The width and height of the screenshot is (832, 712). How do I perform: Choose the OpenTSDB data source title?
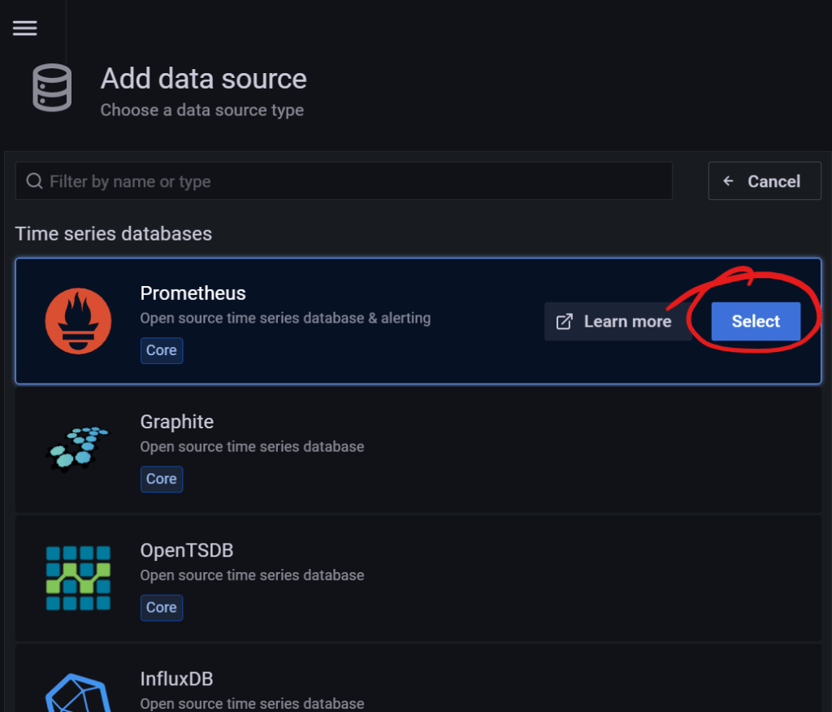(187, 550)
